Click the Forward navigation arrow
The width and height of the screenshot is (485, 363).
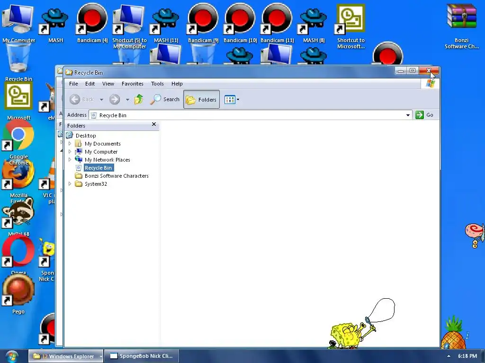115,99
